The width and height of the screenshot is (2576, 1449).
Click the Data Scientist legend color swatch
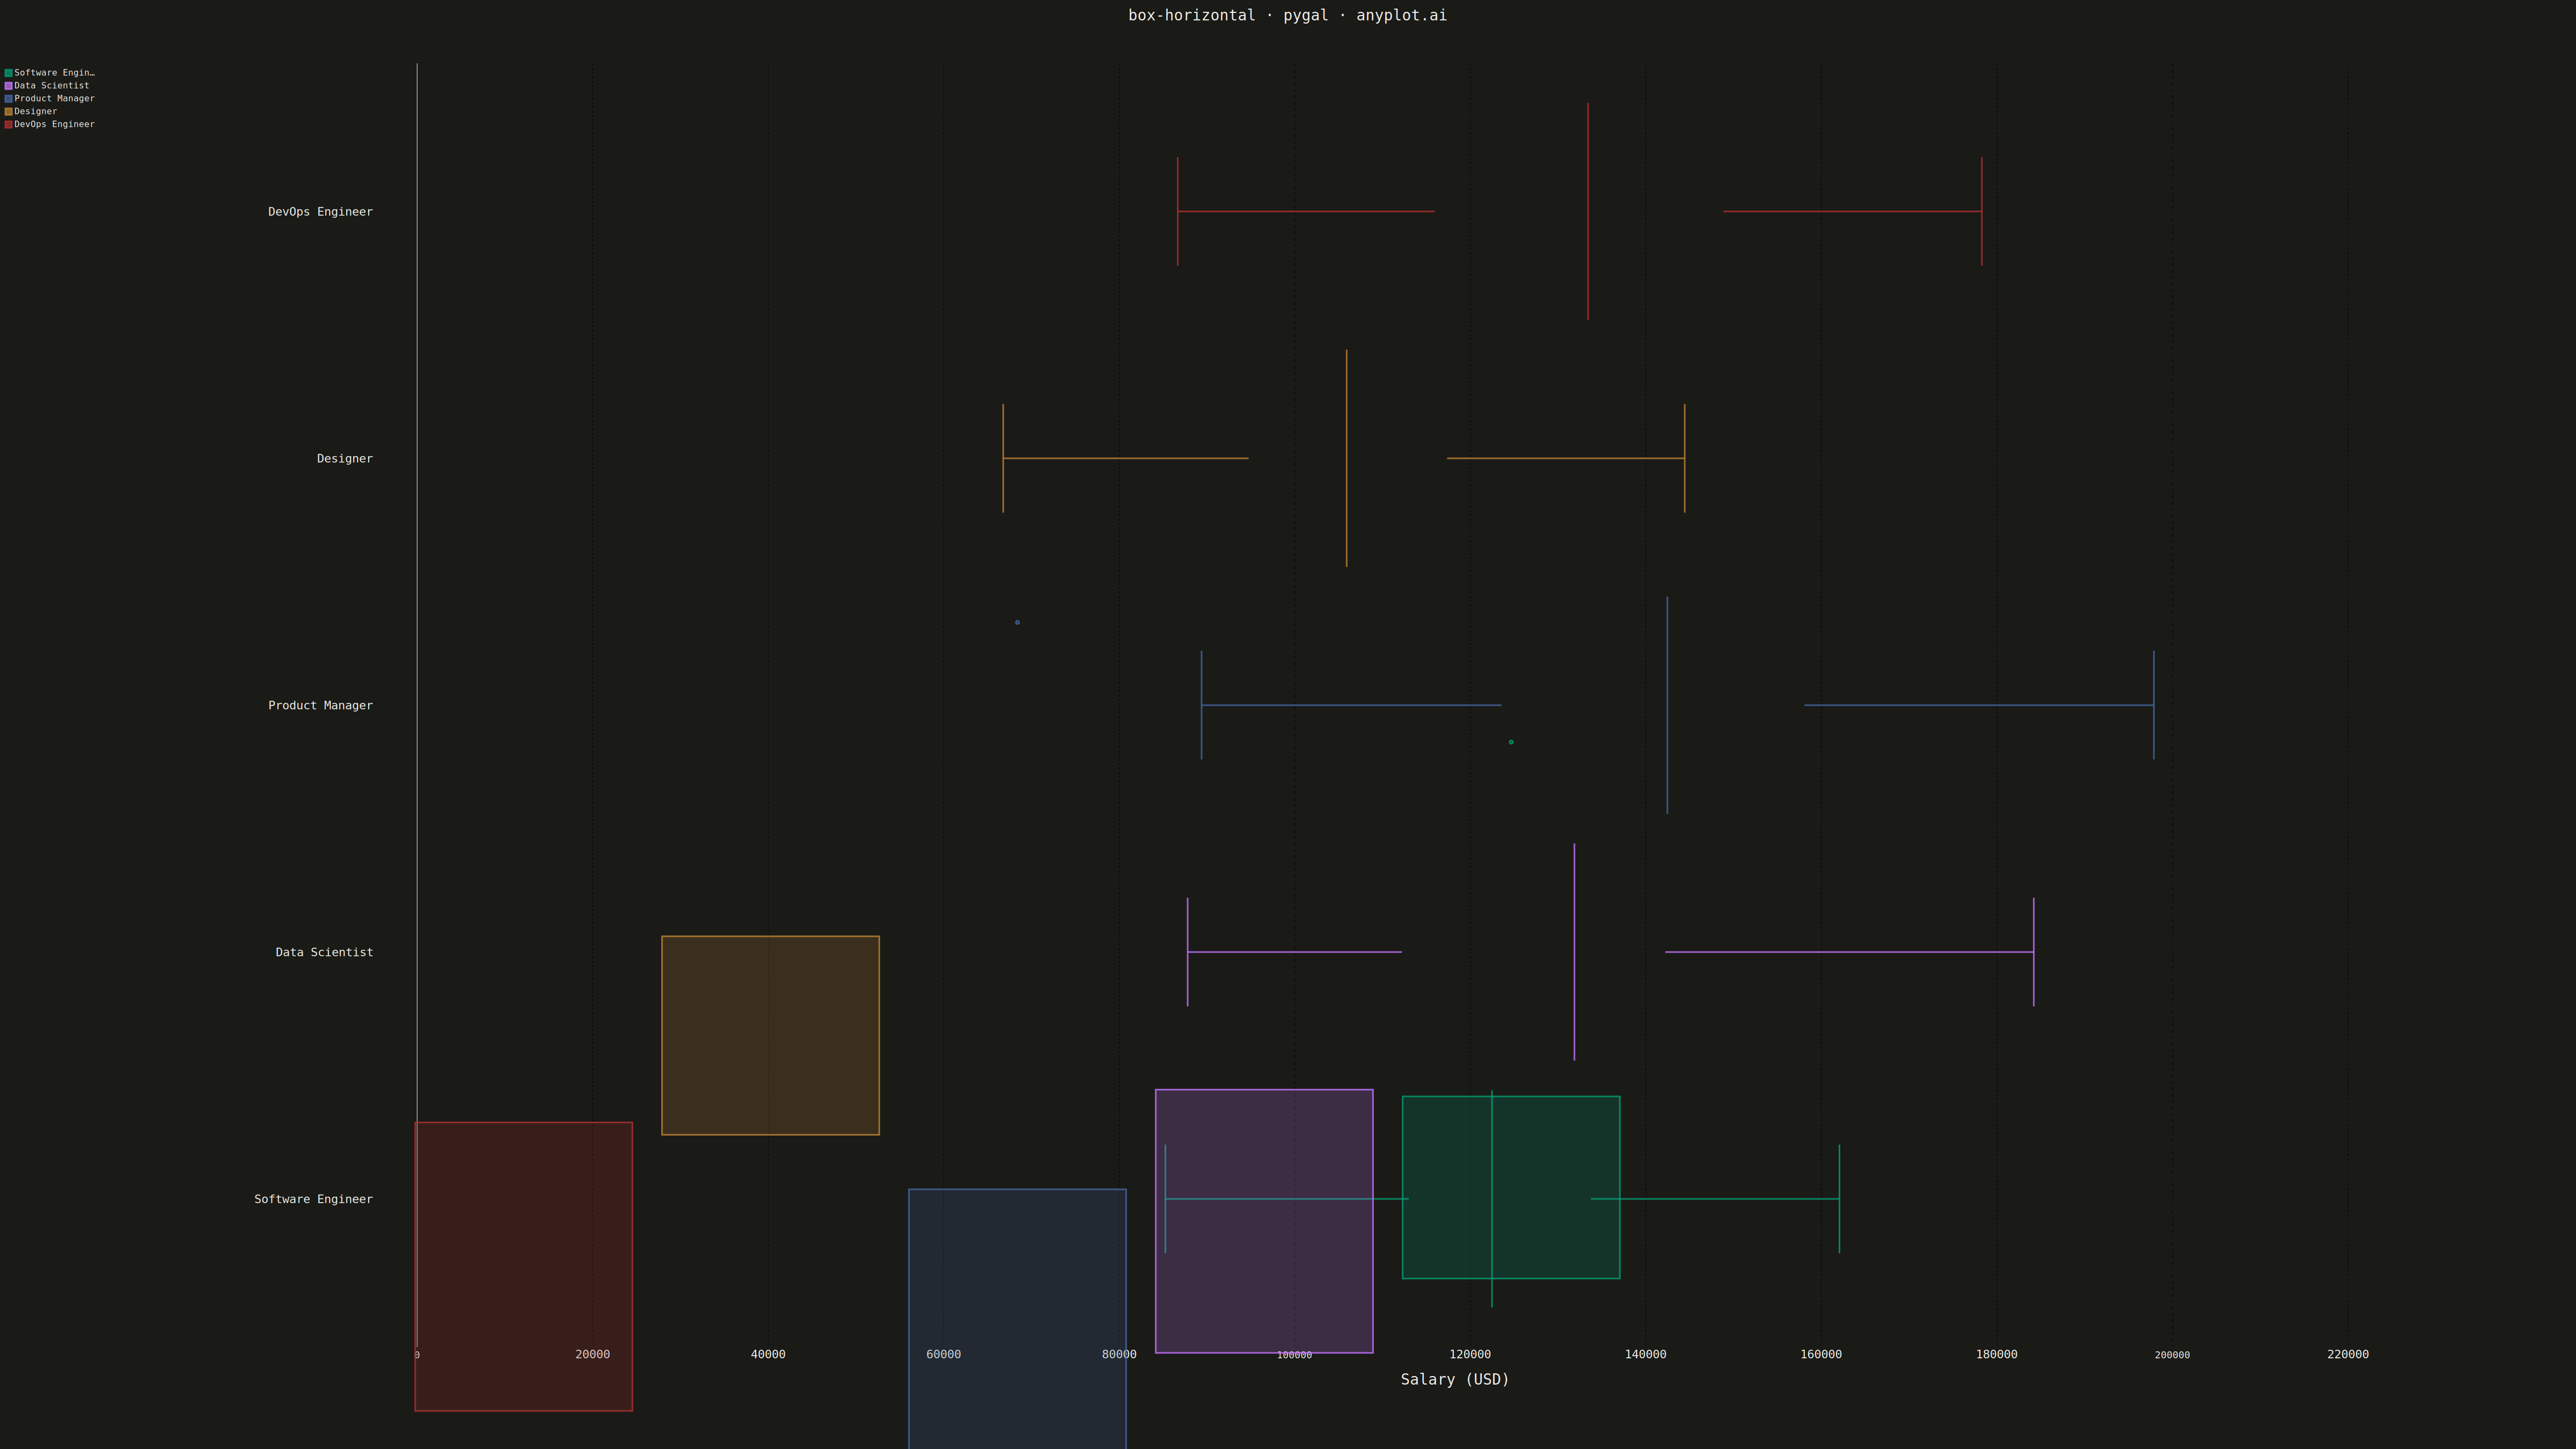(8, 86)
